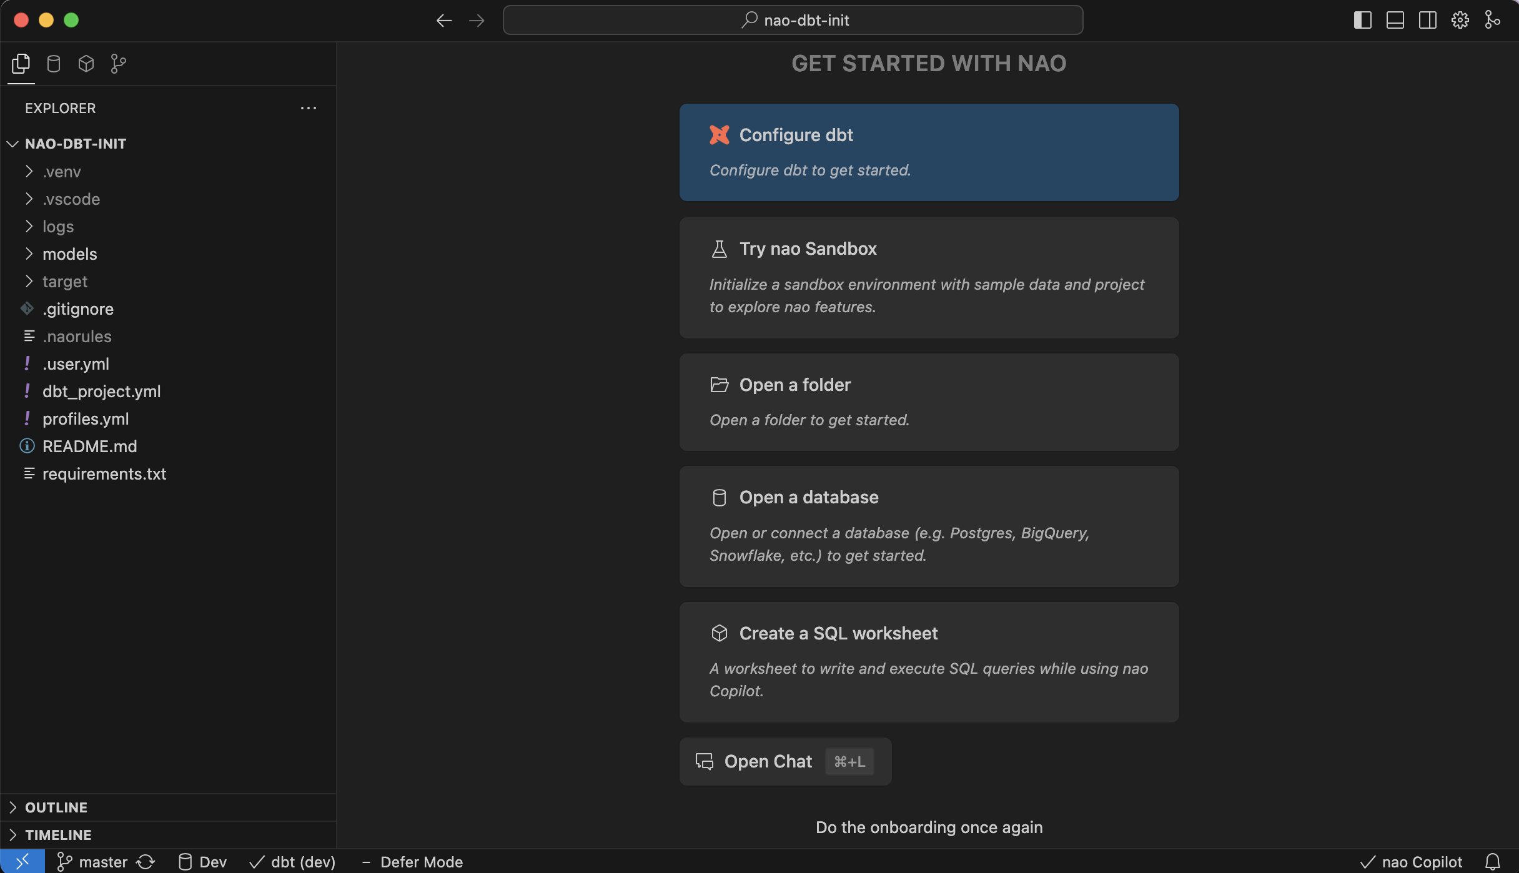Toggle the bottom panel layout icon
The image size is (1519, 873).
(x=1395, y=21)
